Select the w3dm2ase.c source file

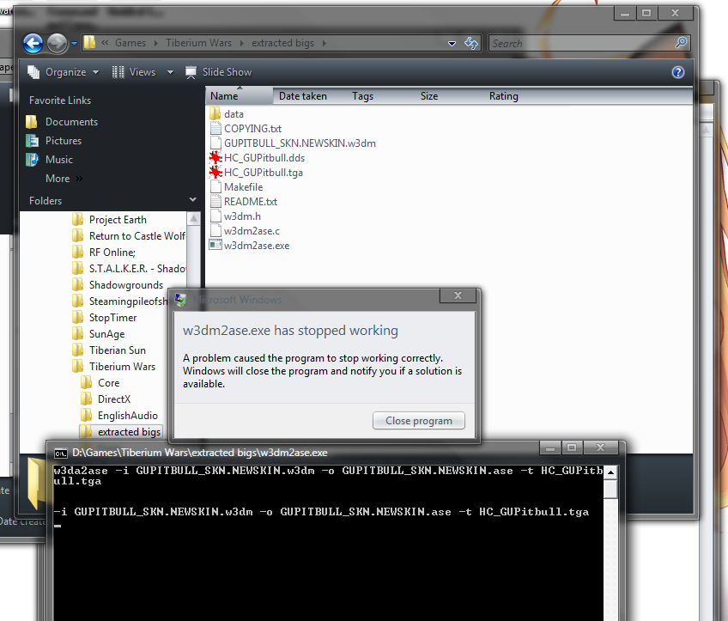pyautogui.click(x=245, y=231)
